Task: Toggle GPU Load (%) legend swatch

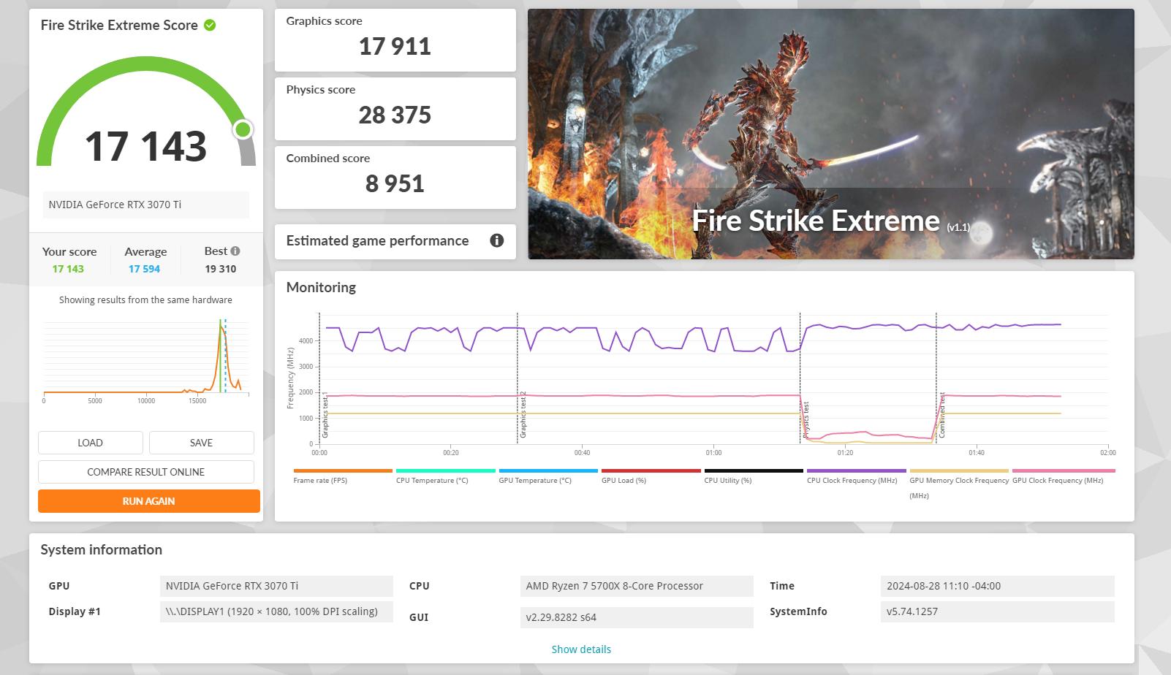Action: tap(651, 471)
